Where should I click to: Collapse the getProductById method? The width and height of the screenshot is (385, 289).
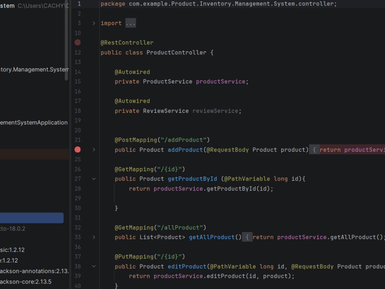tap(94, 179)
